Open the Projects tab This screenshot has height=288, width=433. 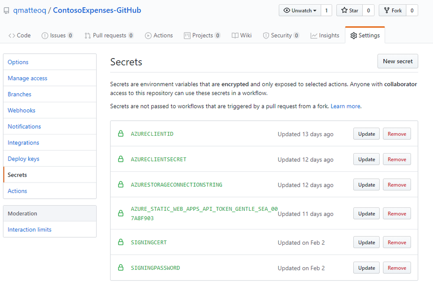pyautogui.click(x=202, y=36)
